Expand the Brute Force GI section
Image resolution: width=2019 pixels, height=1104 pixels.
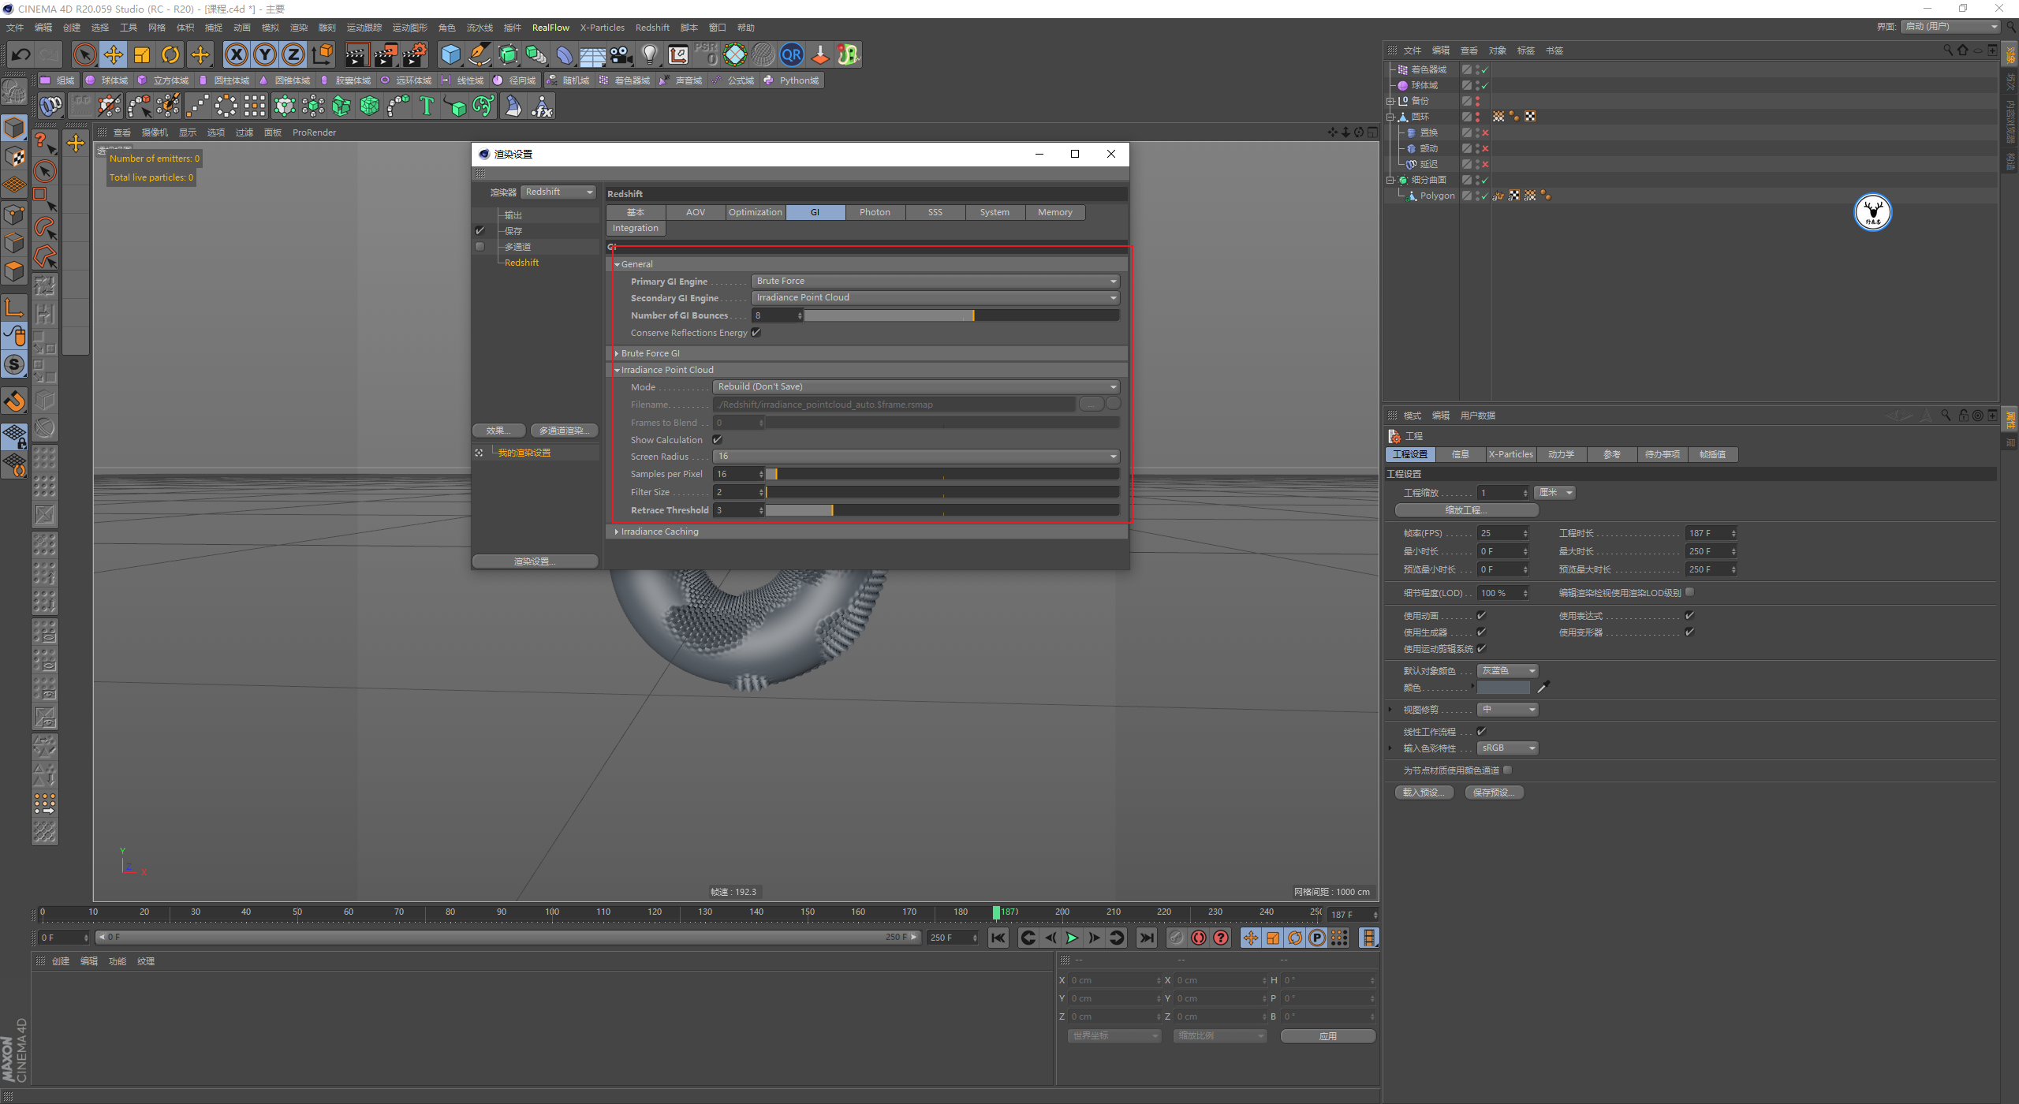pos(650,353)
